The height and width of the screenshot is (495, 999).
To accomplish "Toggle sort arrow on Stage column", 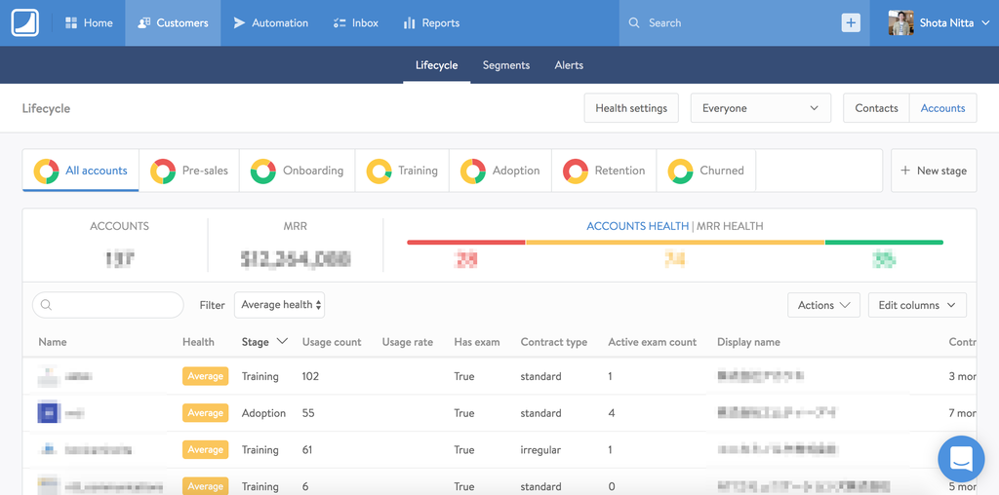I will tap(282, 342).
